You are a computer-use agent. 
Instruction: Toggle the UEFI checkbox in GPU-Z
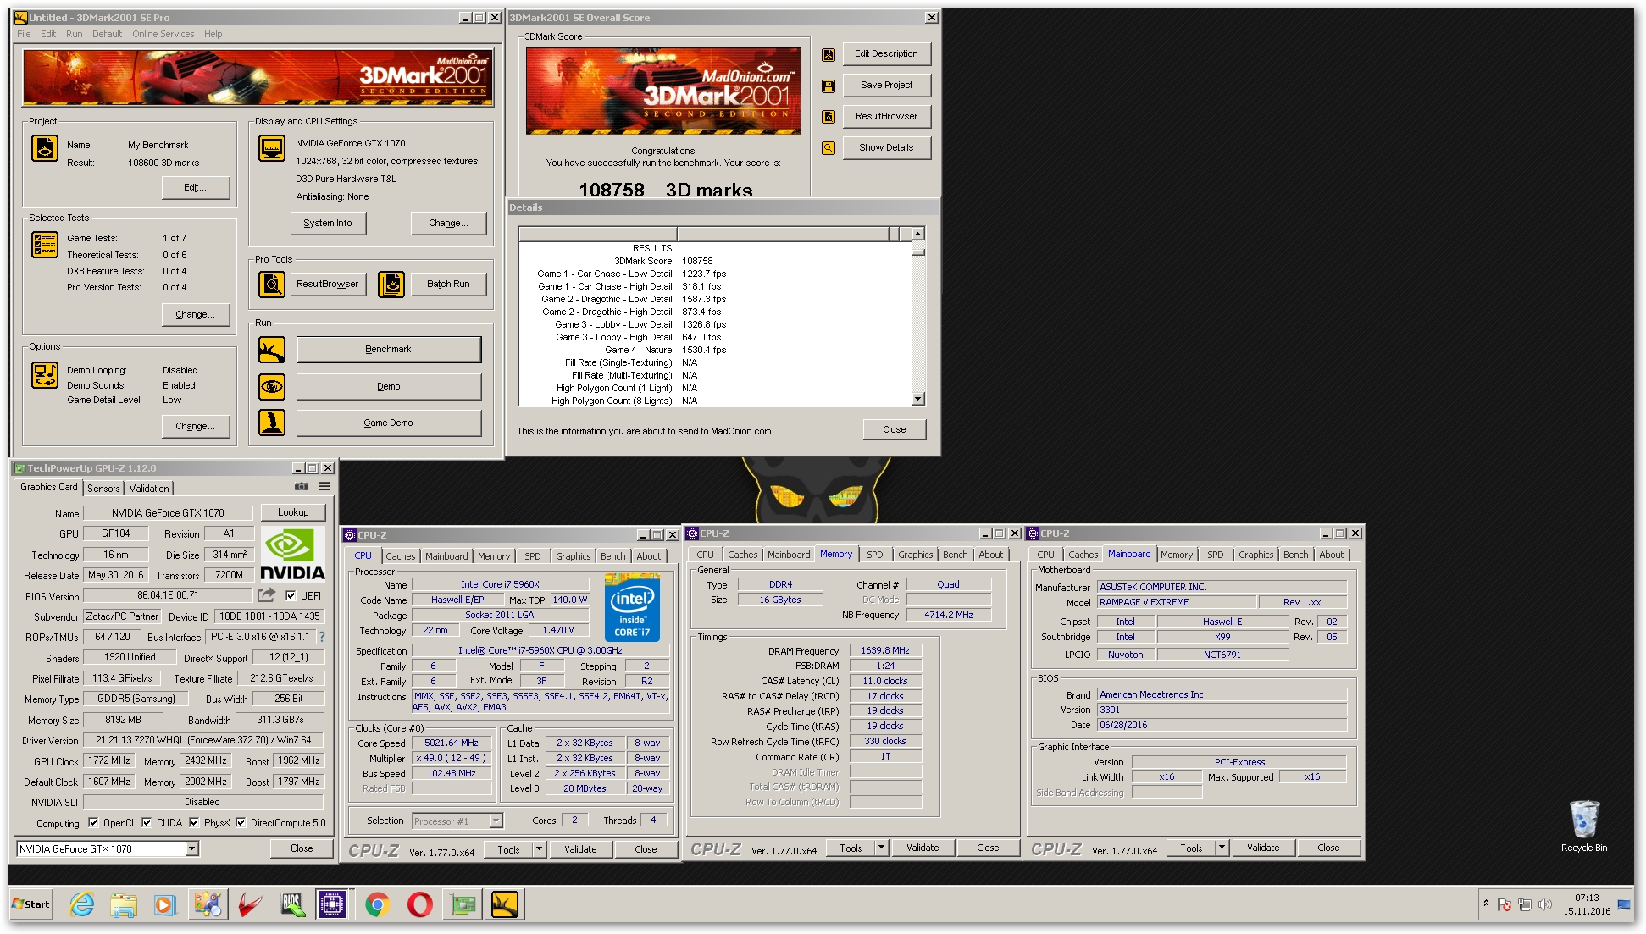tap(291, 595)
